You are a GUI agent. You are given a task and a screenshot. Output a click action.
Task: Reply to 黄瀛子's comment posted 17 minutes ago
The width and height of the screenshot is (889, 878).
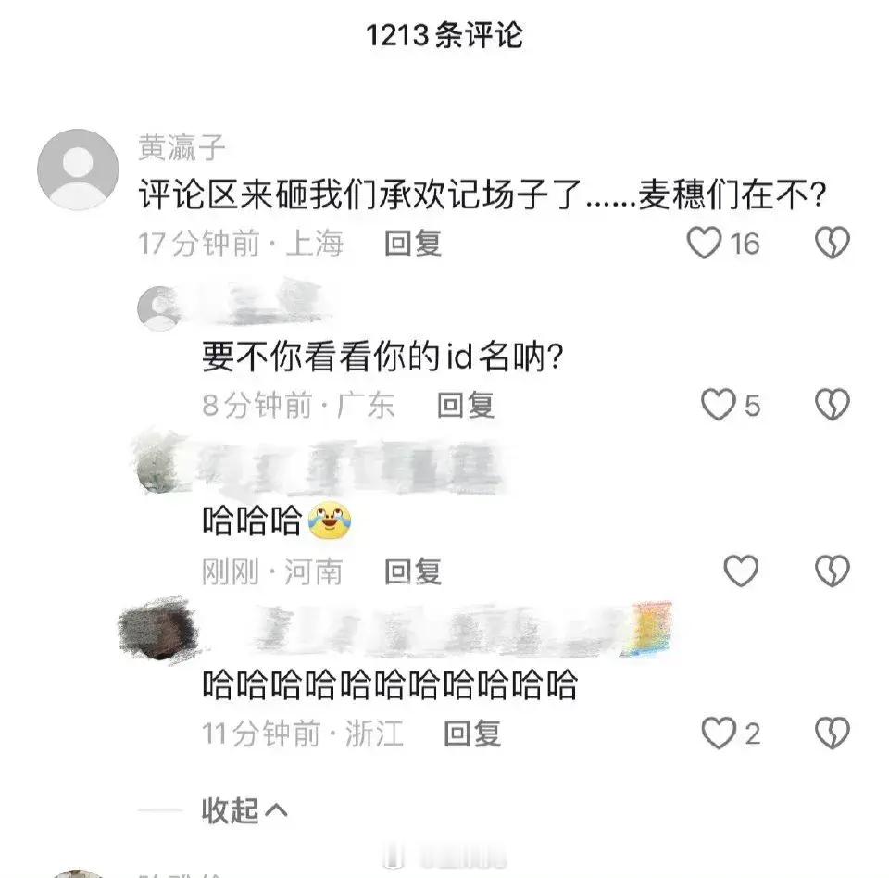pyautogui.click(x=413, y=244)
